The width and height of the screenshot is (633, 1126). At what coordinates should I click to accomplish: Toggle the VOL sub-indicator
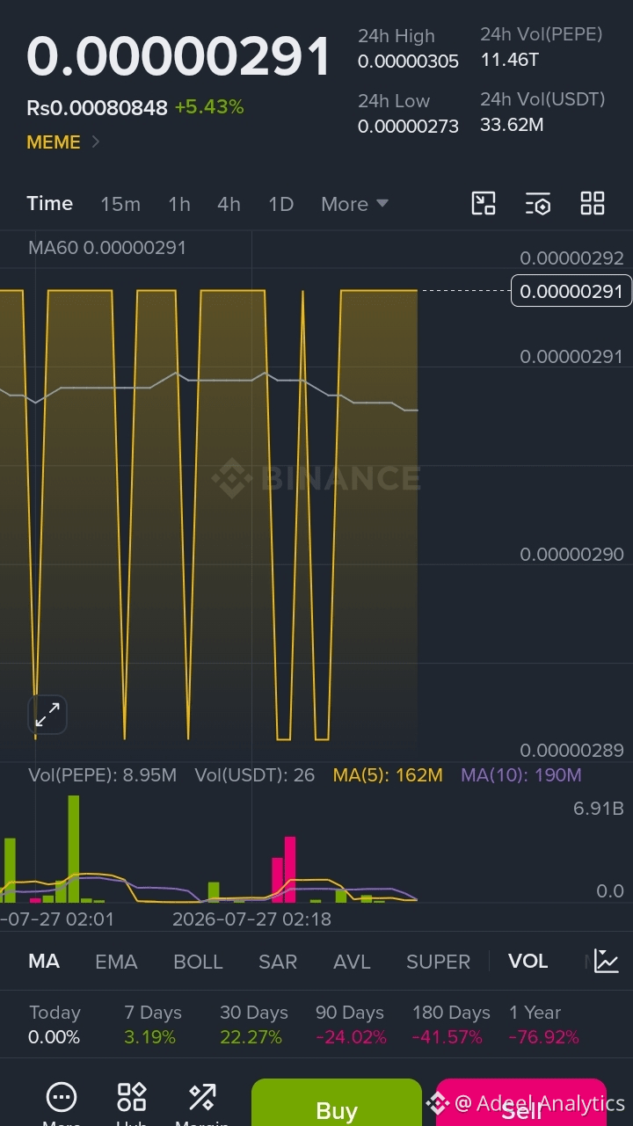[528, 962]
